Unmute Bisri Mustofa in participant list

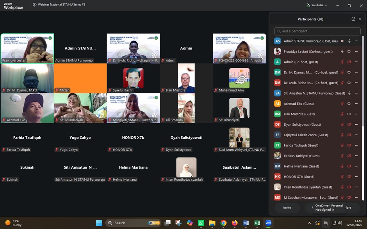pyautogui.click(x=342, y=114)
